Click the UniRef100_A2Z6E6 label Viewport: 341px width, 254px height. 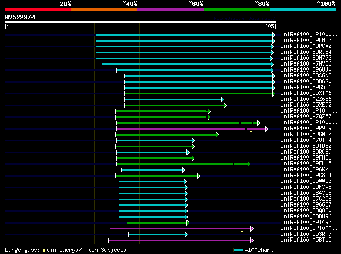click(306, 99)
